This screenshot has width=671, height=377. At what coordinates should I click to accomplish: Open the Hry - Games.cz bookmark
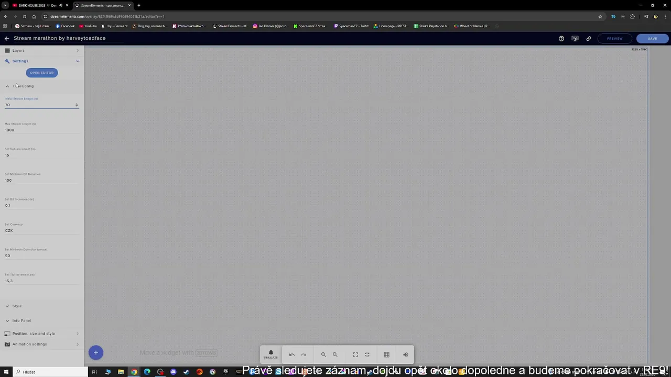[x=115, y=26]
